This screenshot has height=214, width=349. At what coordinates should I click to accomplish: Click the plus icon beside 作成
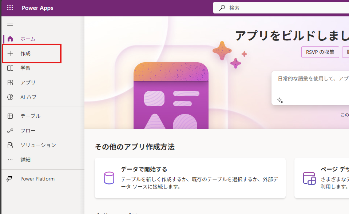point(10,53)
